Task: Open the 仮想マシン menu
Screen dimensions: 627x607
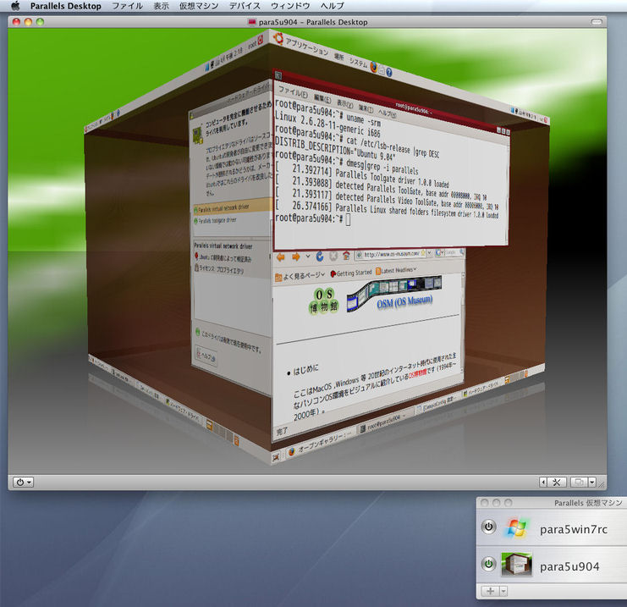Action: [x=199, y=6]
